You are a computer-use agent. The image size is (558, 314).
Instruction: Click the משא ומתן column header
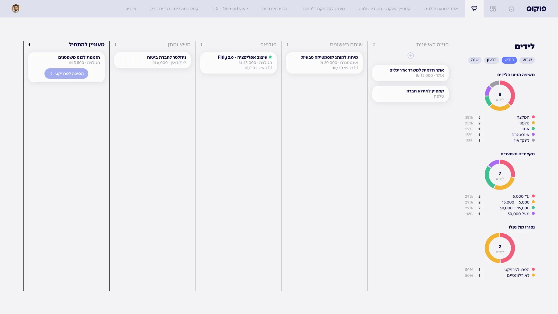click(x=179, y=44)
